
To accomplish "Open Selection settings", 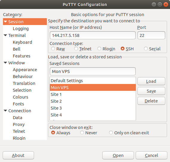I will [x=22, y=90].
